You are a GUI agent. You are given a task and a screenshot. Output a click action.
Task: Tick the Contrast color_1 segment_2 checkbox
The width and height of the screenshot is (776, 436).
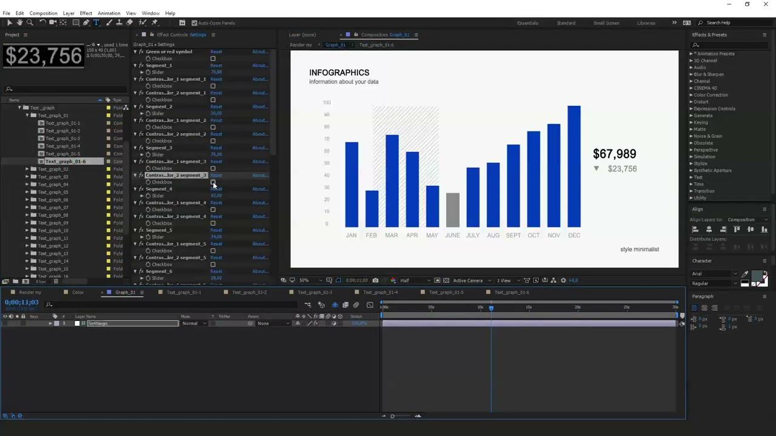point(213,127)
